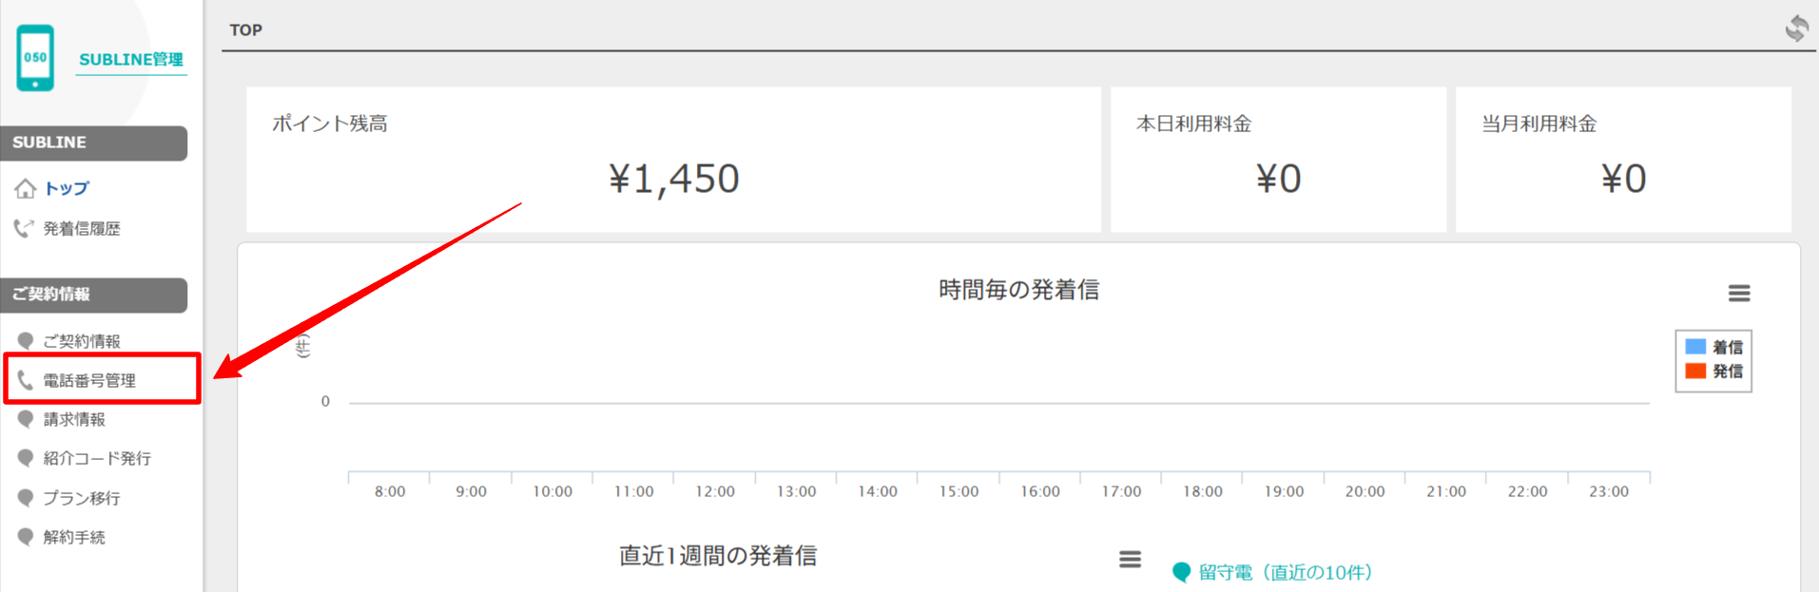Open 発着信履歴 call history page

click(82, 228)
